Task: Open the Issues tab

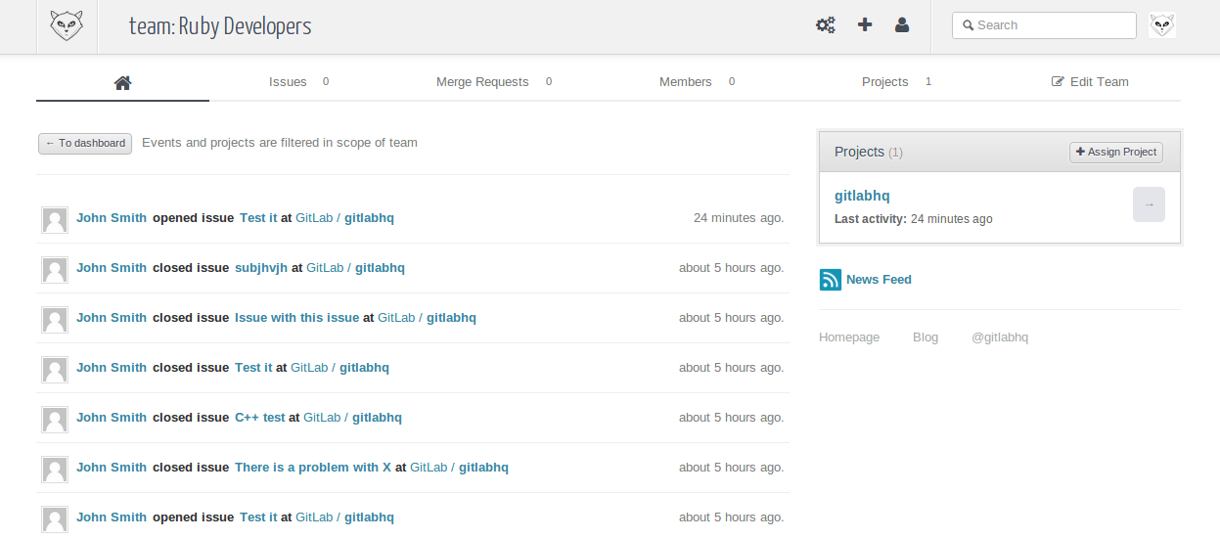Action: [x=288, y=82]
